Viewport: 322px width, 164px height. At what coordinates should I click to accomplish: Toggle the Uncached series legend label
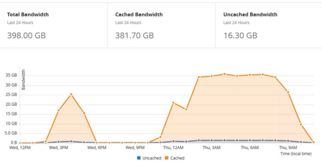tap(152, 158)
